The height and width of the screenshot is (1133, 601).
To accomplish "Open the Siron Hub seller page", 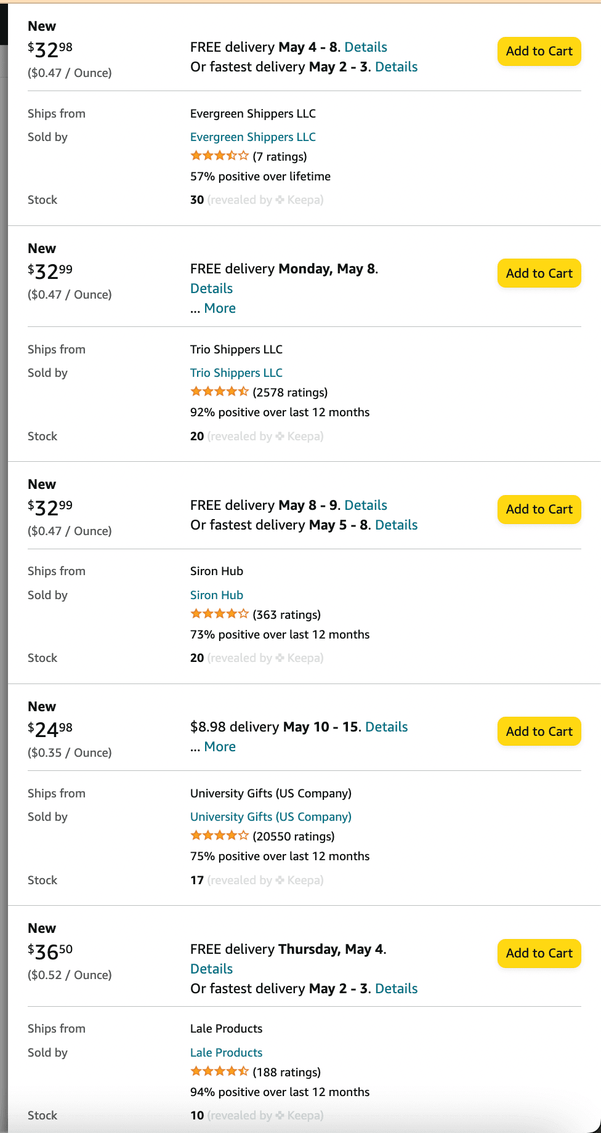I will (216, 595).
